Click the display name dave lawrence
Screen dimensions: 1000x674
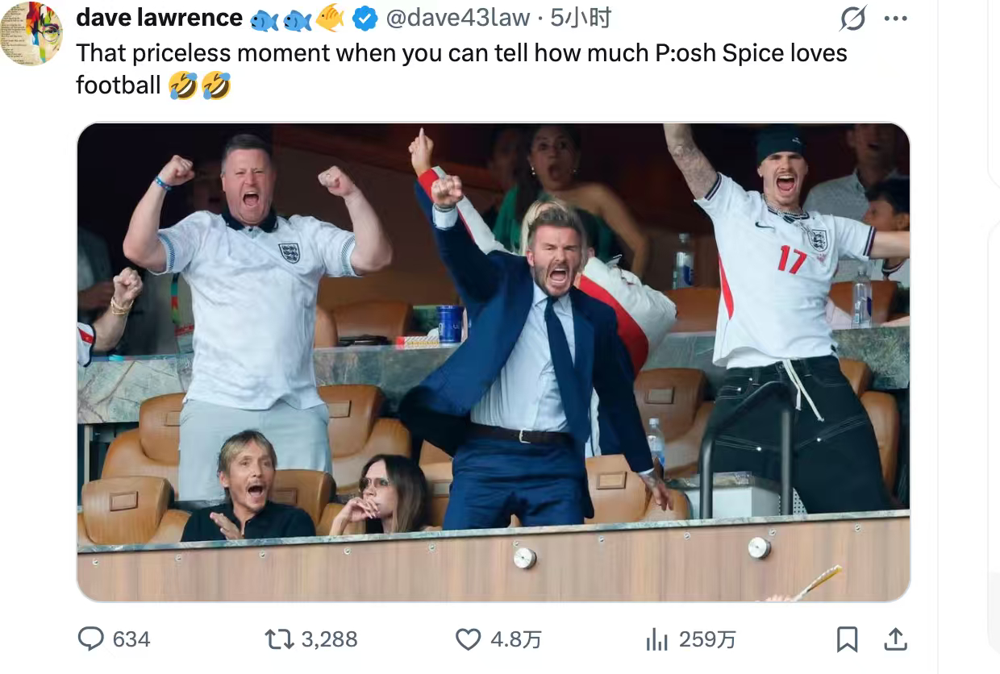[159, 18]
